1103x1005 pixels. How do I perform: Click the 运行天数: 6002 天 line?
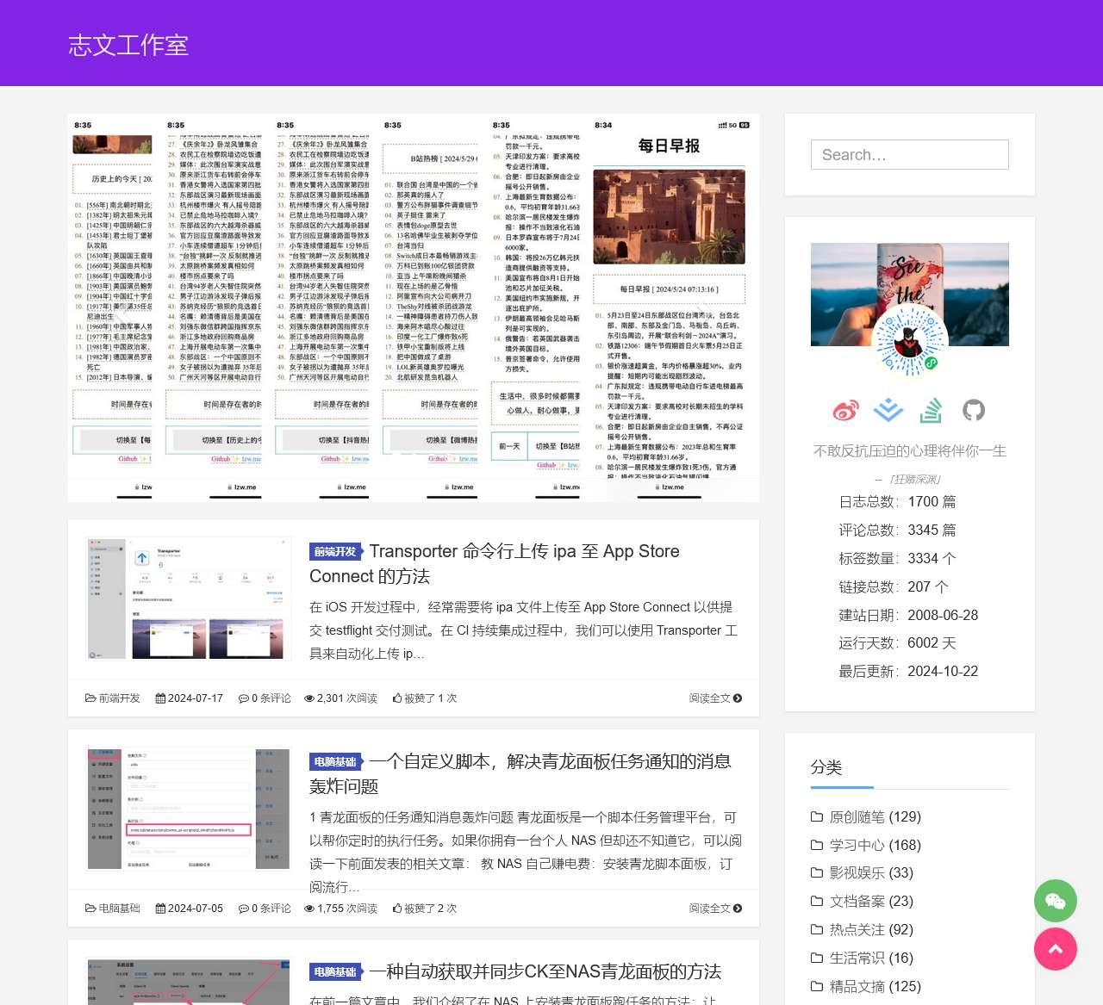(897, 643)
